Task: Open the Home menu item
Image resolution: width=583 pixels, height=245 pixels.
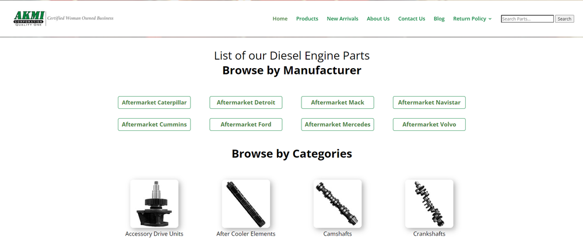Action: (280, 19)
